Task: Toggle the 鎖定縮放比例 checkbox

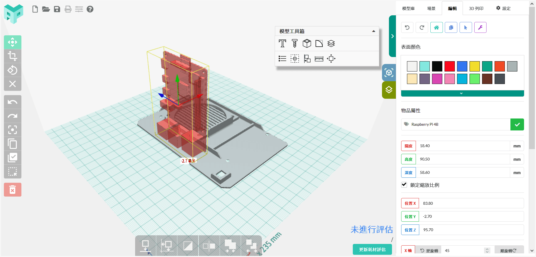Action: click(x=404, y=185)
